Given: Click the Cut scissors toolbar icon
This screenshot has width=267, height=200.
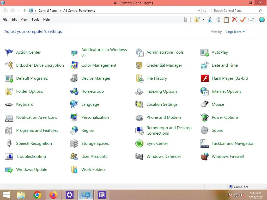Looking at the screenshot, I should click(210, 20).
